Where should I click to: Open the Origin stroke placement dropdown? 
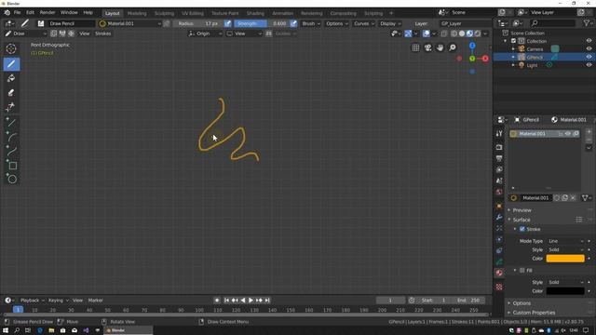coord(205,33)
